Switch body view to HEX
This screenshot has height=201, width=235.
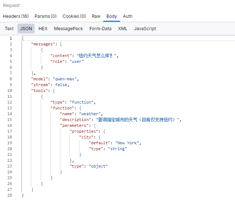pyautogui.click(x=43, y=28)
